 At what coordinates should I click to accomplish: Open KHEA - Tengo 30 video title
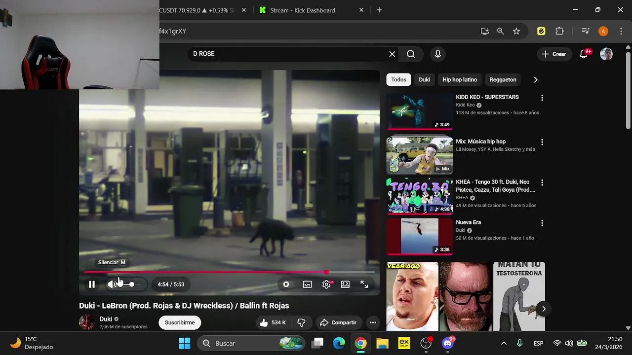(495, 186)
